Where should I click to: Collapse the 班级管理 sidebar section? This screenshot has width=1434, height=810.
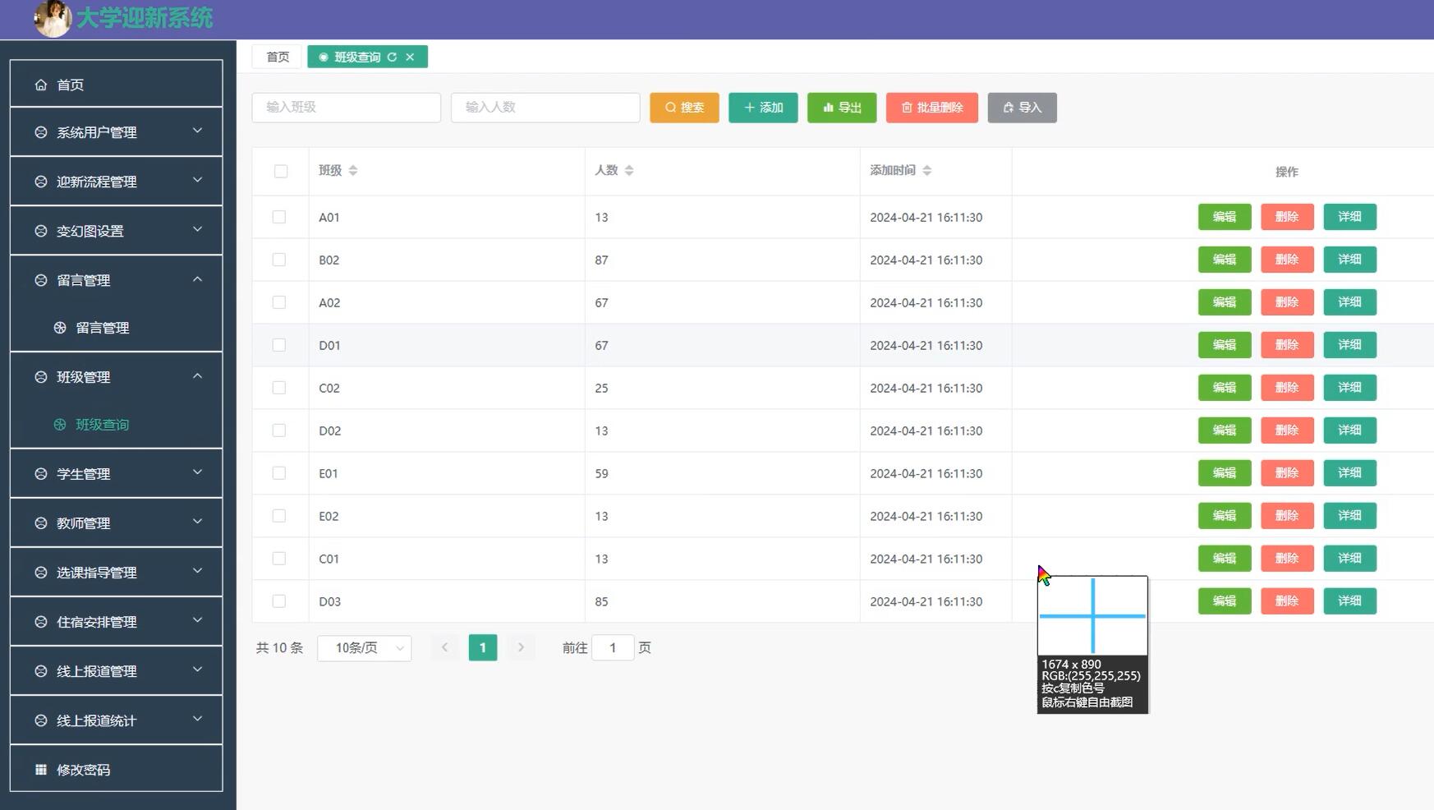click(116, 377)
